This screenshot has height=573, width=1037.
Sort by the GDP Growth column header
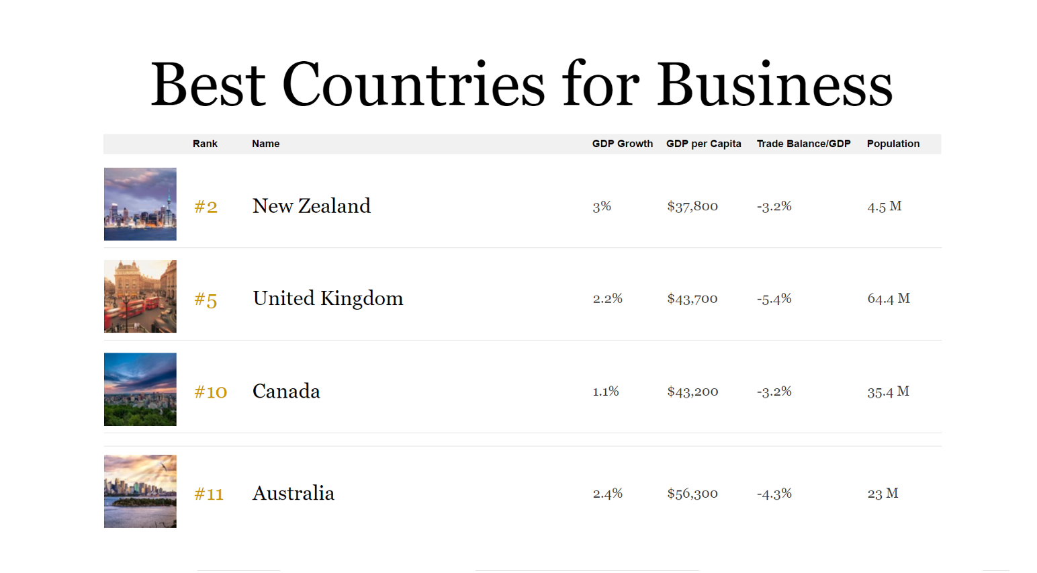622,144
